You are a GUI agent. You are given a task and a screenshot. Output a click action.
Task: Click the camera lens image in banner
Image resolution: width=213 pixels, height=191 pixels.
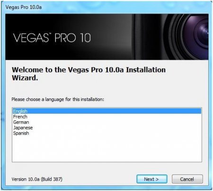point(187,37)
